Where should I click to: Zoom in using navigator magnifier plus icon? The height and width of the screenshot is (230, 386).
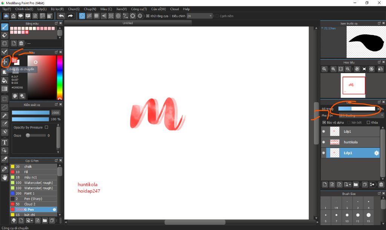pos(333,69)
